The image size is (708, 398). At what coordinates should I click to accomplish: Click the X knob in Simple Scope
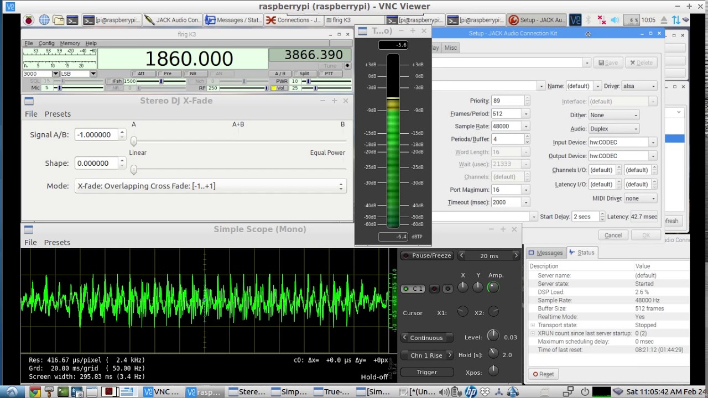pyautogui.click(x=463, y=287)
